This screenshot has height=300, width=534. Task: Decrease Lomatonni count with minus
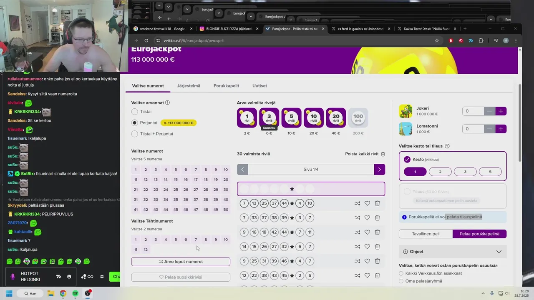coord(490,129)
